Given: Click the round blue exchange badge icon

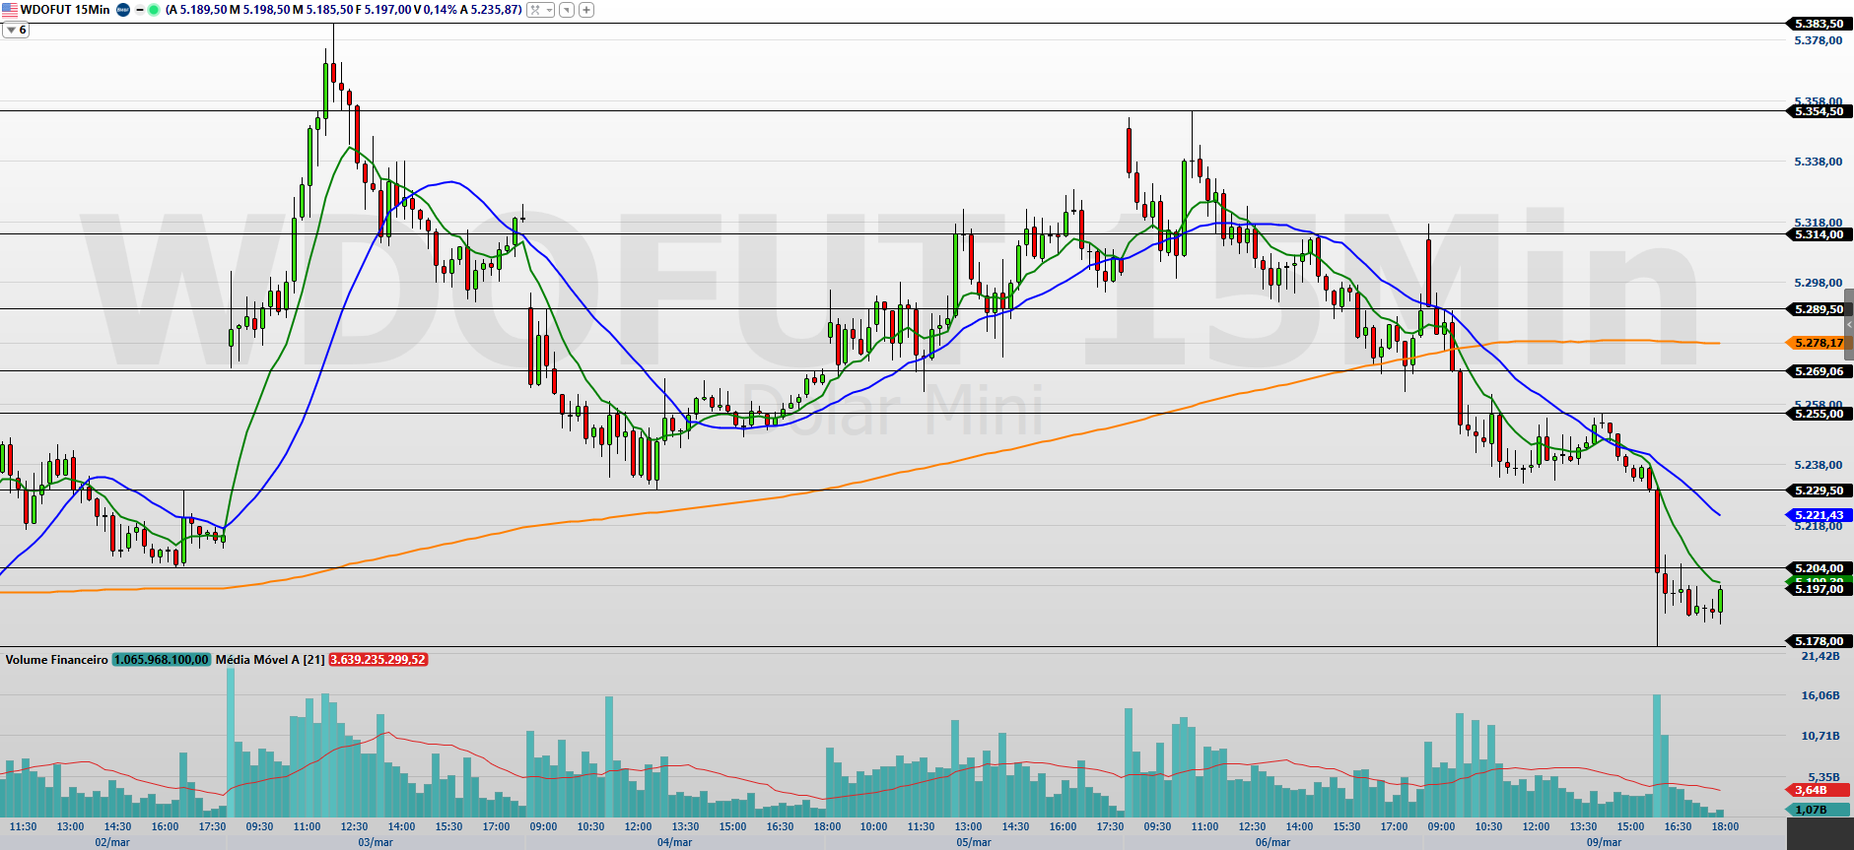Looking at the screenshot, I should (x=123, y=10).
